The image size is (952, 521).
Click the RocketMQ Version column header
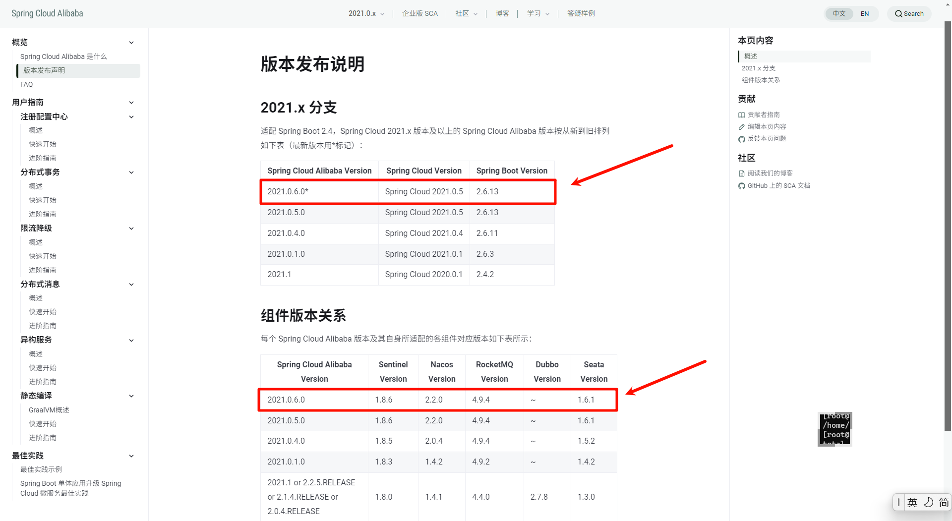(494, 372)
